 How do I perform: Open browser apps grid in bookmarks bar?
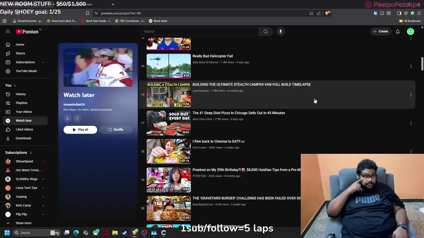4,21
